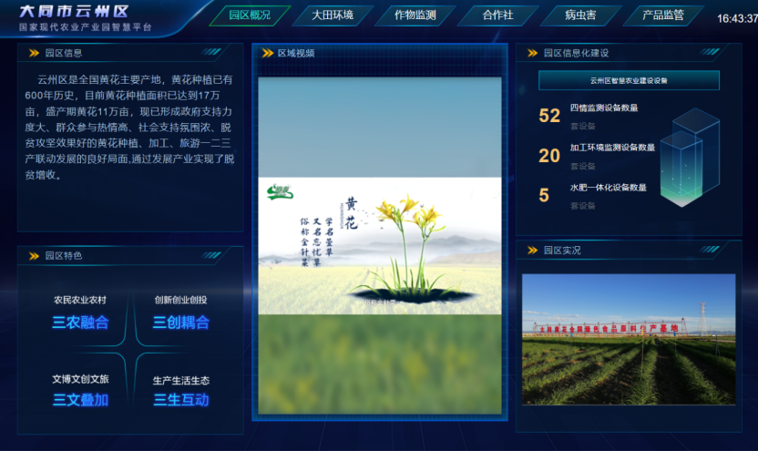Open the 产品监管 tab
This screenshot has width=758, height=451.
[662, 15]
